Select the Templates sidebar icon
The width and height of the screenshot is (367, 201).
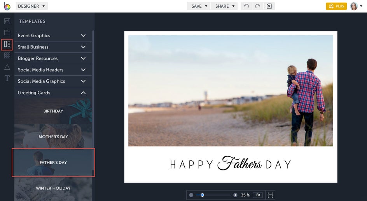click(x=7, y=44)
